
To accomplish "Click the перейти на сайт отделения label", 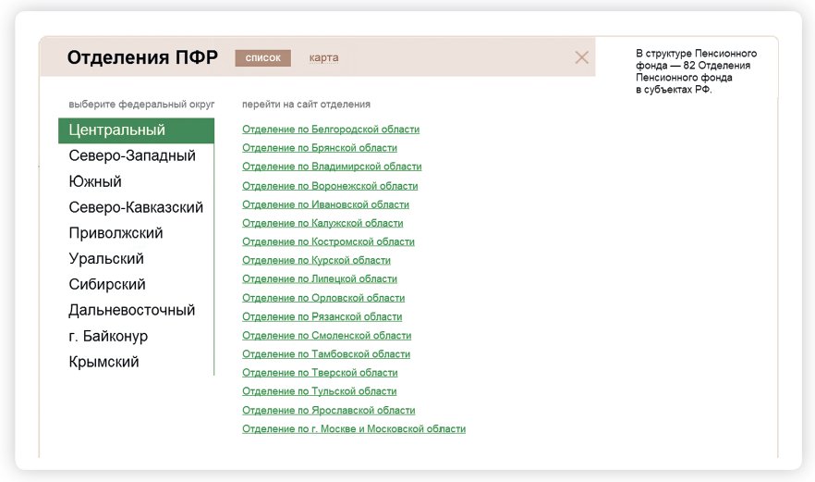I will tap(306, 105).
